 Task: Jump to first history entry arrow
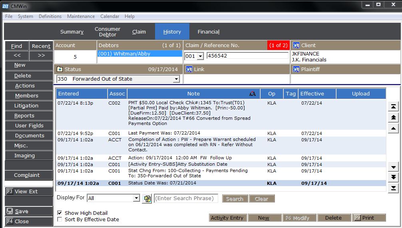(393, 107)
